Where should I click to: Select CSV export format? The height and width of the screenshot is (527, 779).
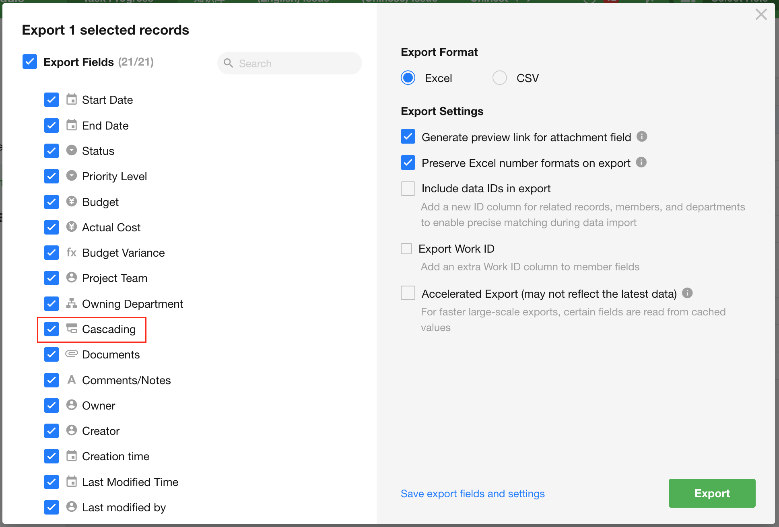(500, 78)
